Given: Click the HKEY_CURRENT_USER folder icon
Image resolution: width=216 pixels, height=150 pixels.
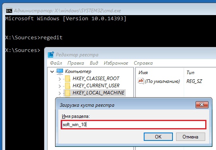Looking at the screenshot, I should pos(67,86).
